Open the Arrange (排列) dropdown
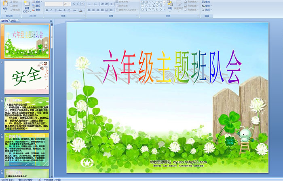 pos(170,5)
